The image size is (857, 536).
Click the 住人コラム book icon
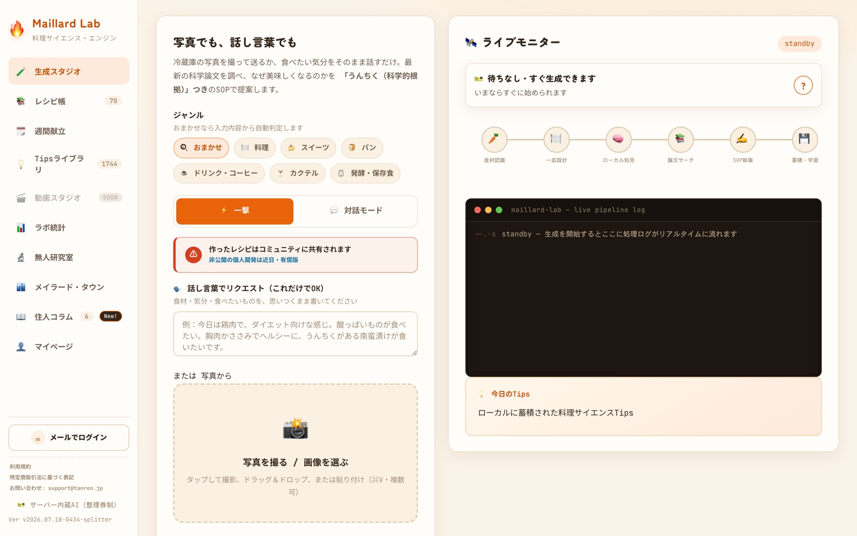[21, 317]
